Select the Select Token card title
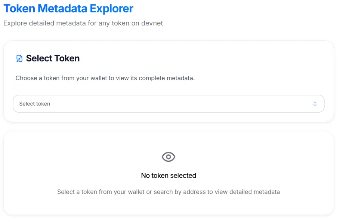This screenshot has width=340, height=219. (x=52, y=58)
